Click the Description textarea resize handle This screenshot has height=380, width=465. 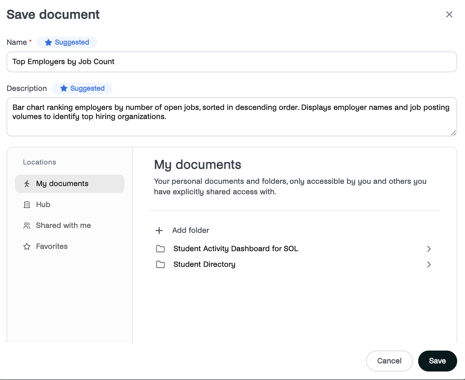(x=454, y=133)
